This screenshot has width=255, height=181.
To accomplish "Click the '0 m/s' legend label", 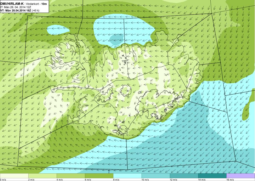I will pyautogui.click(x=3, y=180).
